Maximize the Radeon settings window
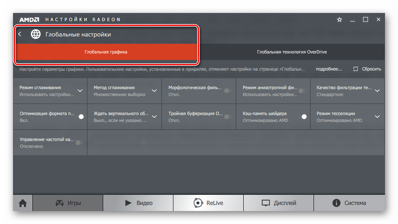Screen dimensions: 398x224 pos(366,19)
